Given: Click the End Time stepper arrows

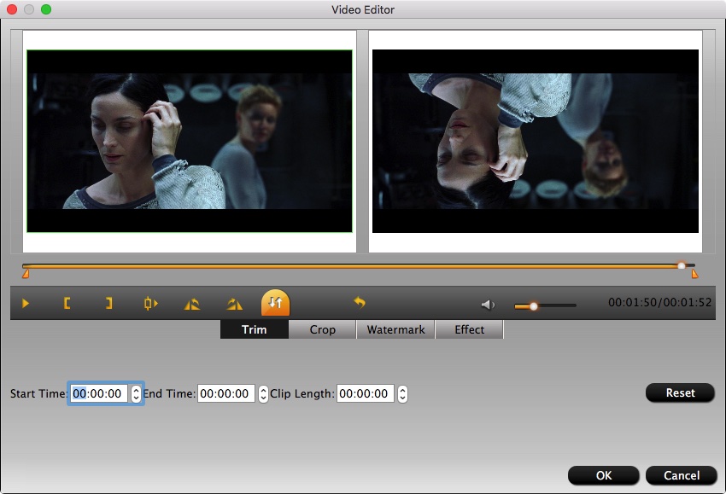Looking at the screenshot, I should pyautogui.click(x=263, y=394).
